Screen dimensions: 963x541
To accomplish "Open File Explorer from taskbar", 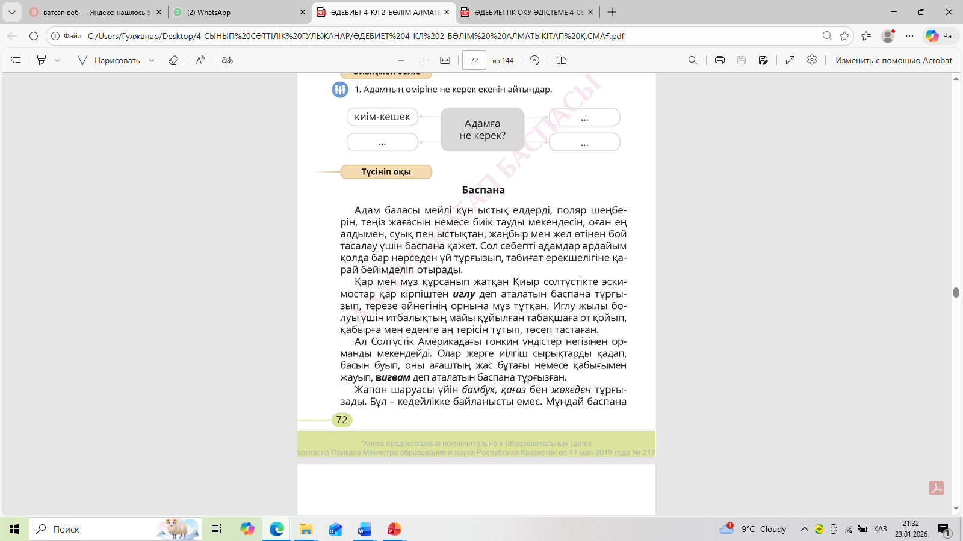I will 306,529.
